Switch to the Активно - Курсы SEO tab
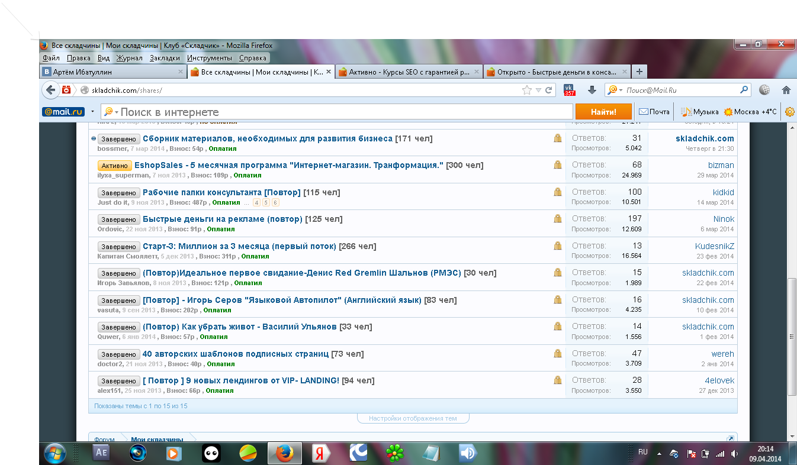 409,72
